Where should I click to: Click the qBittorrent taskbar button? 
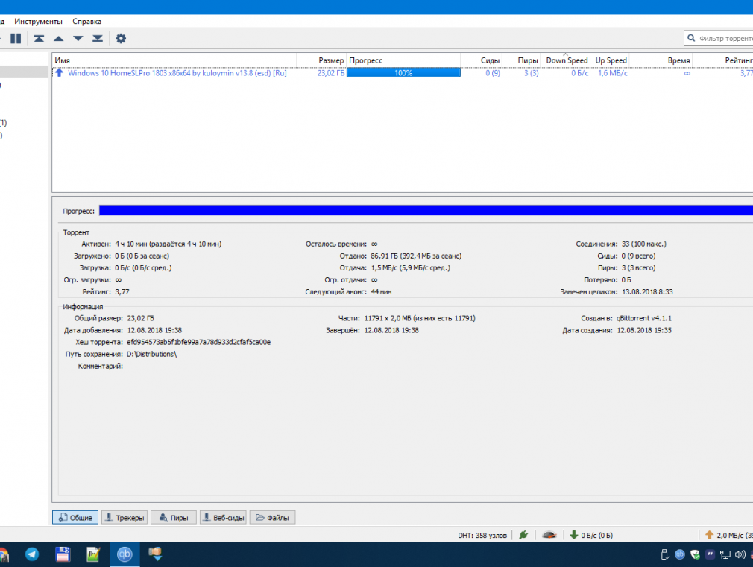point(125,554)
